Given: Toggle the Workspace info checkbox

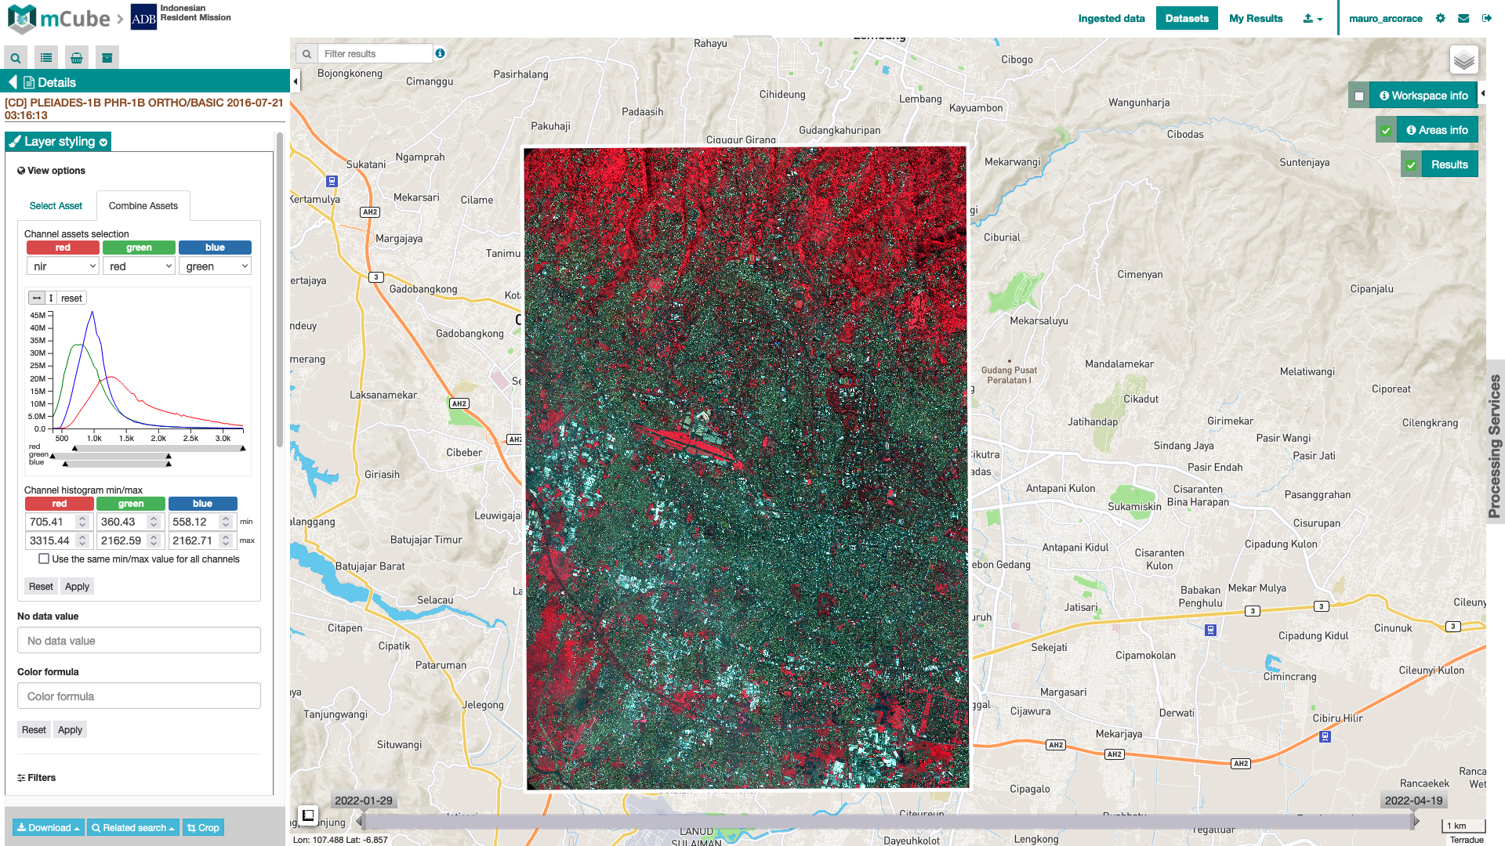Looking at the screenshot, I should coord(1360,95).
